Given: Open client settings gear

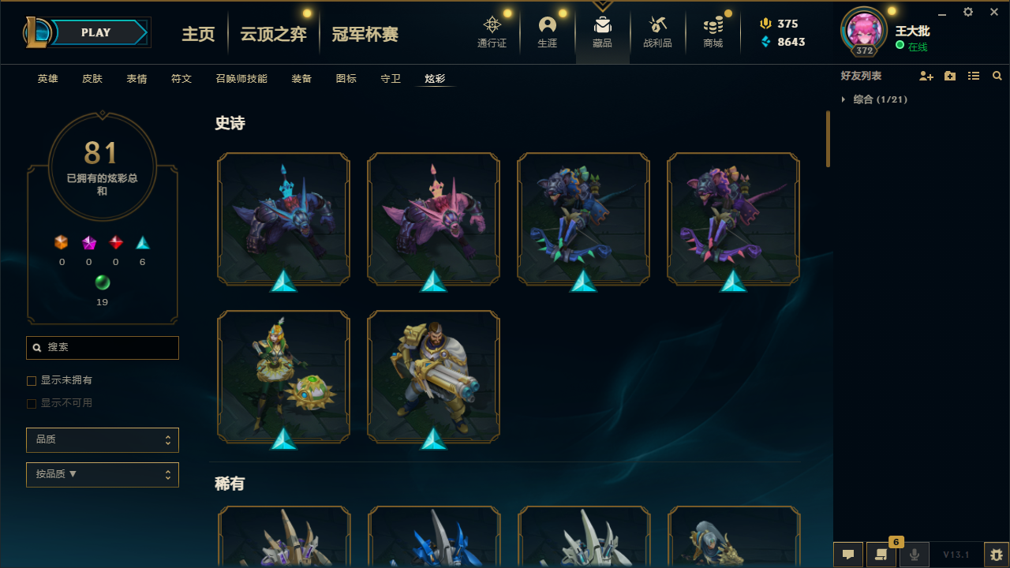Looking at the screenshot, I should pyautogui.click(x=968, y=12).
